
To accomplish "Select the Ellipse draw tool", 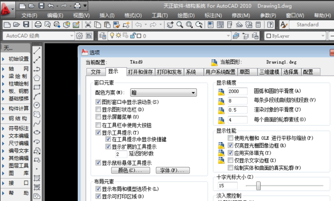I will point(37,132).
